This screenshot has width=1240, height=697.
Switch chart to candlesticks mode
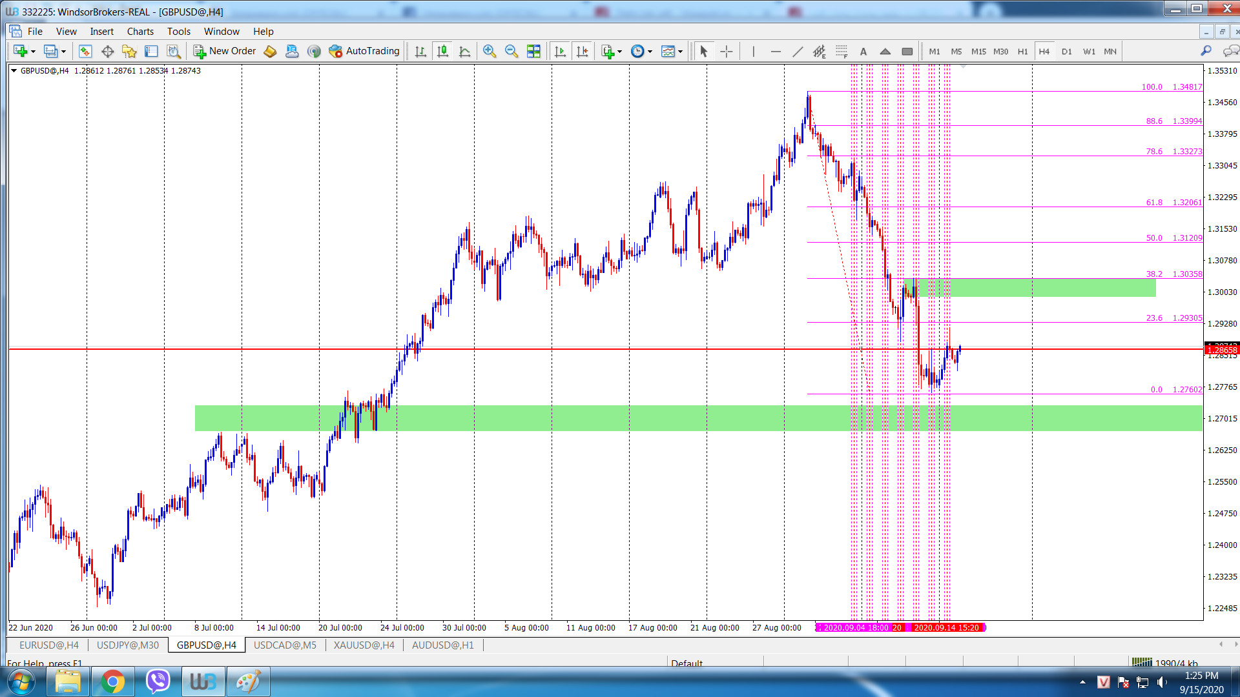442,51
